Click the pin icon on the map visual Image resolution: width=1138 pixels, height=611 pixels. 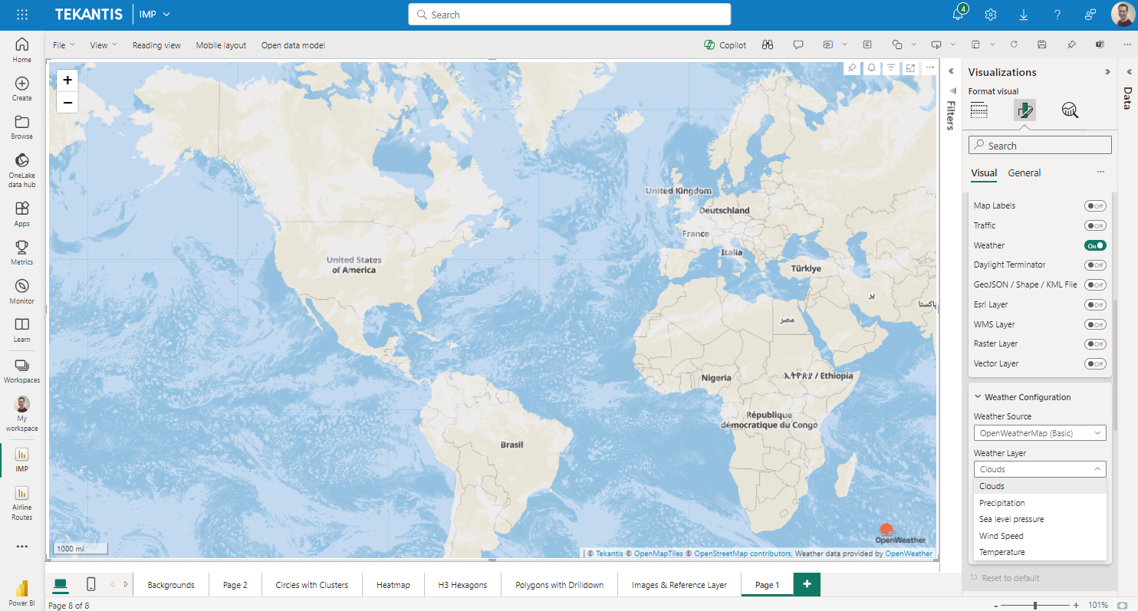852,67
